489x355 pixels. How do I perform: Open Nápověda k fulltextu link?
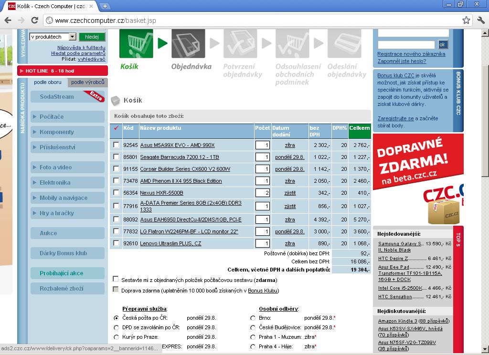(81, 47)
